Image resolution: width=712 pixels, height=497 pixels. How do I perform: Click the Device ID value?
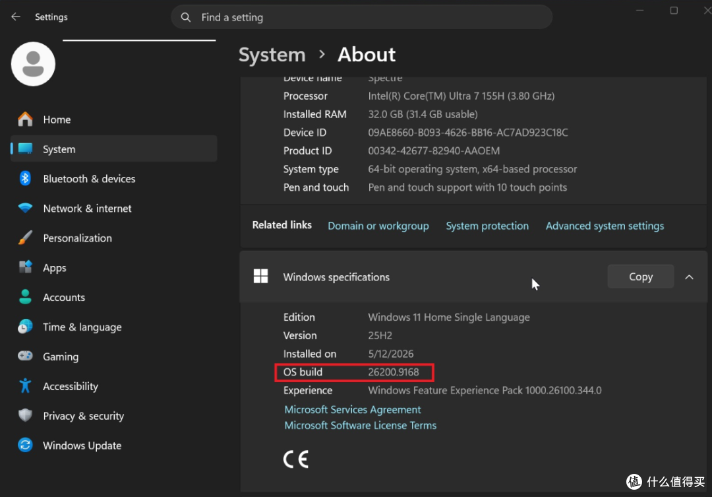pos(467,132)
